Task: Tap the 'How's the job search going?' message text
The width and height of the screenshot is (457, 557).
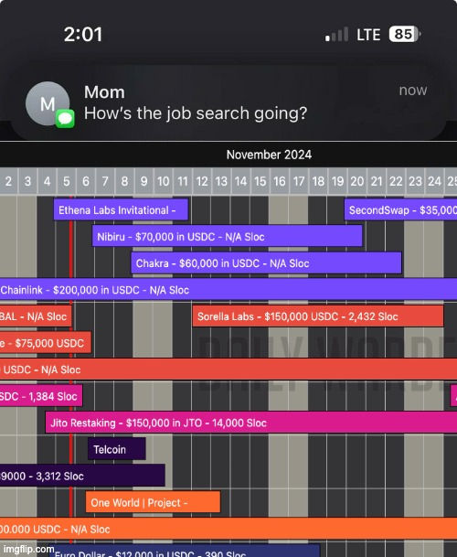Action: [x=196, y=113]
